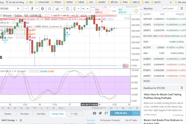Screen dimensions: 186x124
Task: Click the SELL 4293.51 button
Action: (102, 11)
